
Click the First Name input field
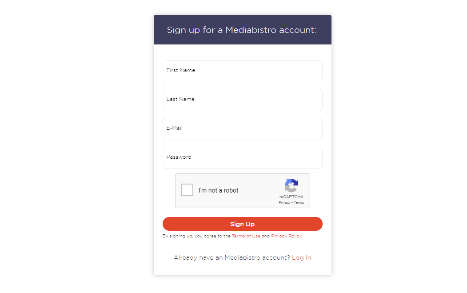point(243,71)
